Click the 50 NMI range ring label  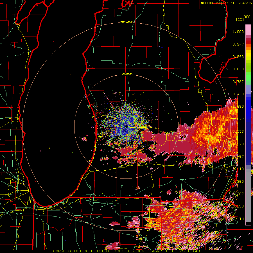(126, 74)
